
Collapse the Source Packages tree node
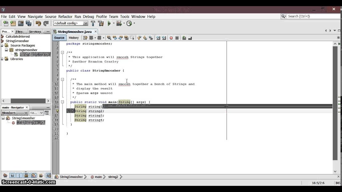click(3, 45)
